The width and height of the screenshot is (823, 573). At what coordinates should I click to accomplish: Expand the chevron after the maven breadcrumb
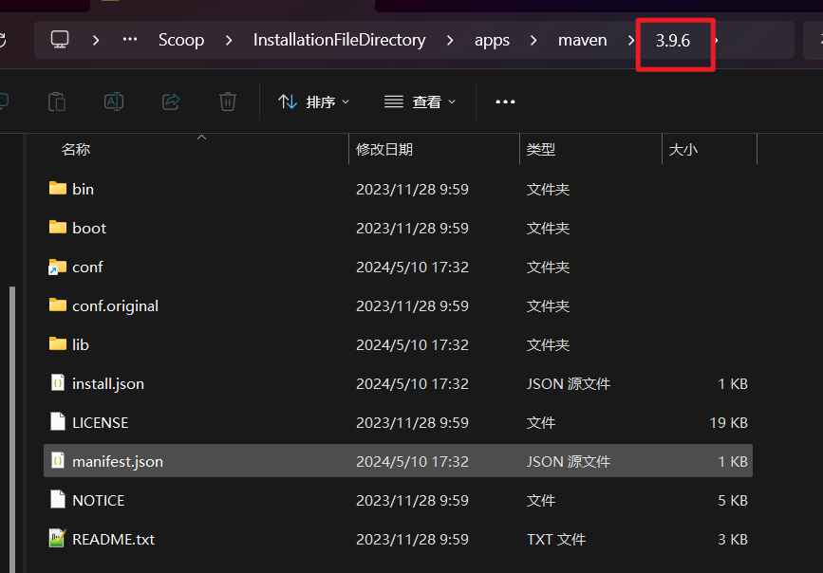(631, 40)
